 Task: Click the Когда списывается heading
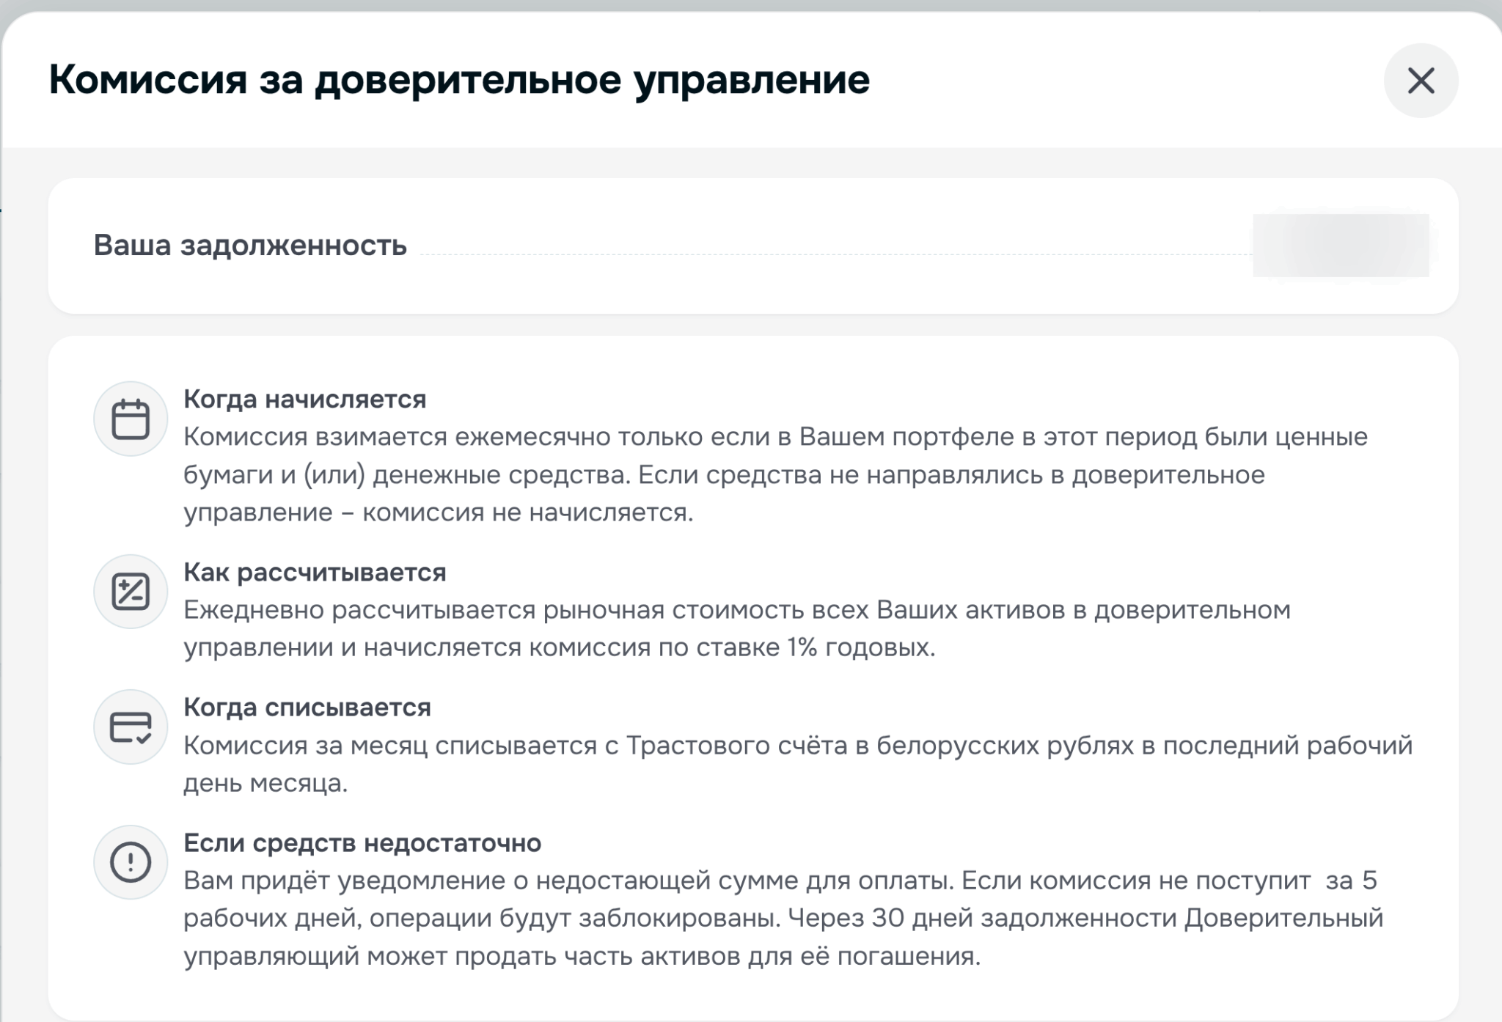coord(307,707)
